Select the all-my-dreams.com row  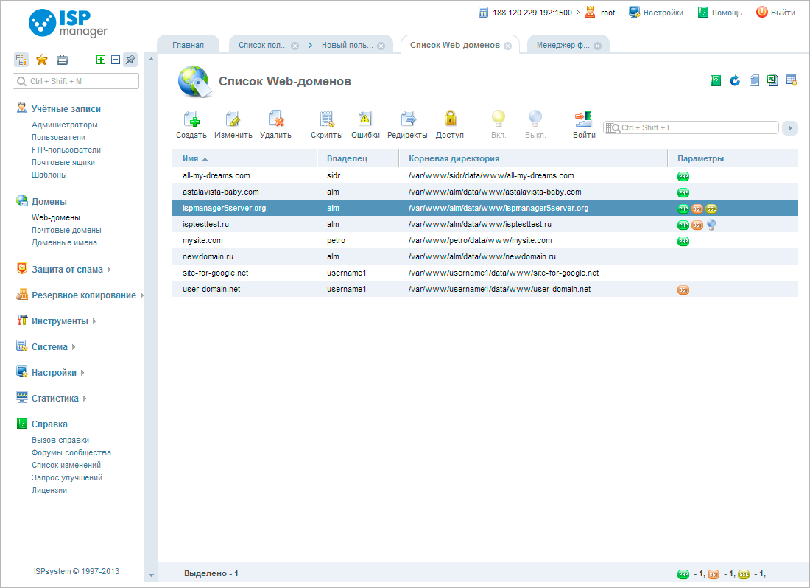coord(485,175)
